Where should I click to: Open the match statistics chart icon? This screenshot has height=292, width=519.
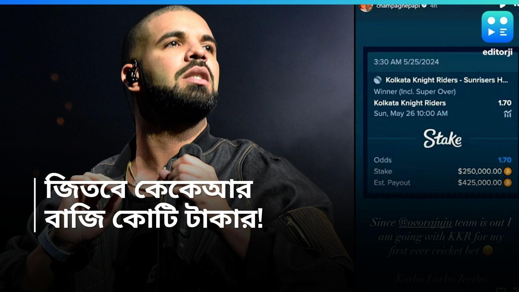508,113
